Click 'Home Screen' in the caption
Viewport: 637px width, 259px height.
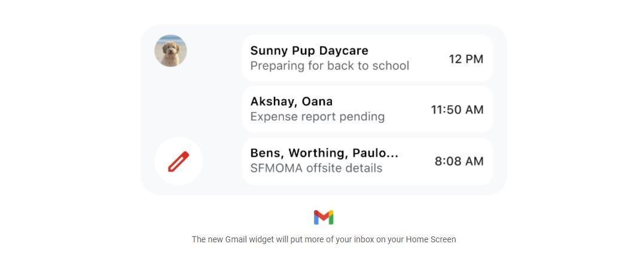point(431,239)
